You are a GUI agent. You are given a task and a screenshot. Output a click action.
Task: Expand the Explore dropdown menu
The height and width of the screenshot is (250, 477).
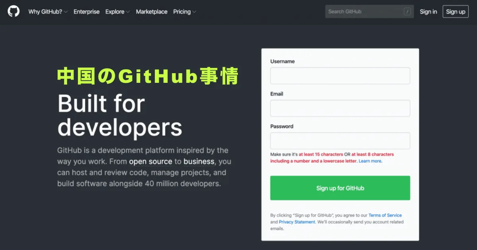[x=117, y=12]
